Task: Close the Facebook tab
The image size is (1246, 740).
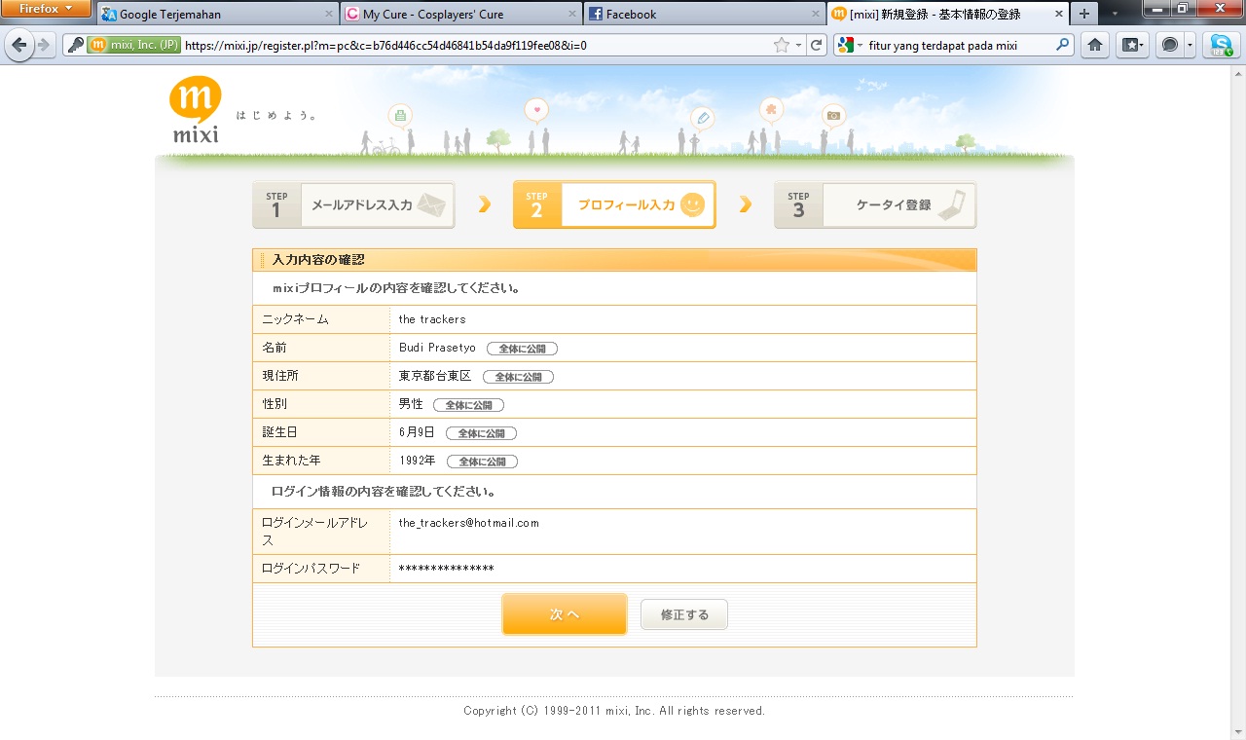Action: [x=815, y=15]
